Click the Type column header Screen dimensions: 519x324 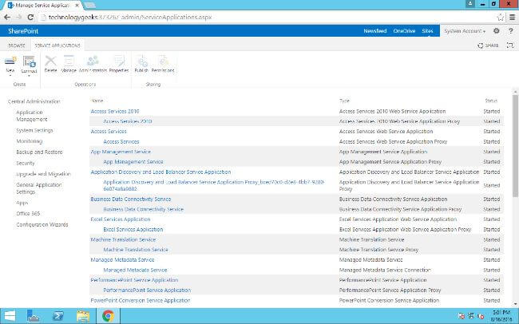pyautogui.click(x=344, y=101)
